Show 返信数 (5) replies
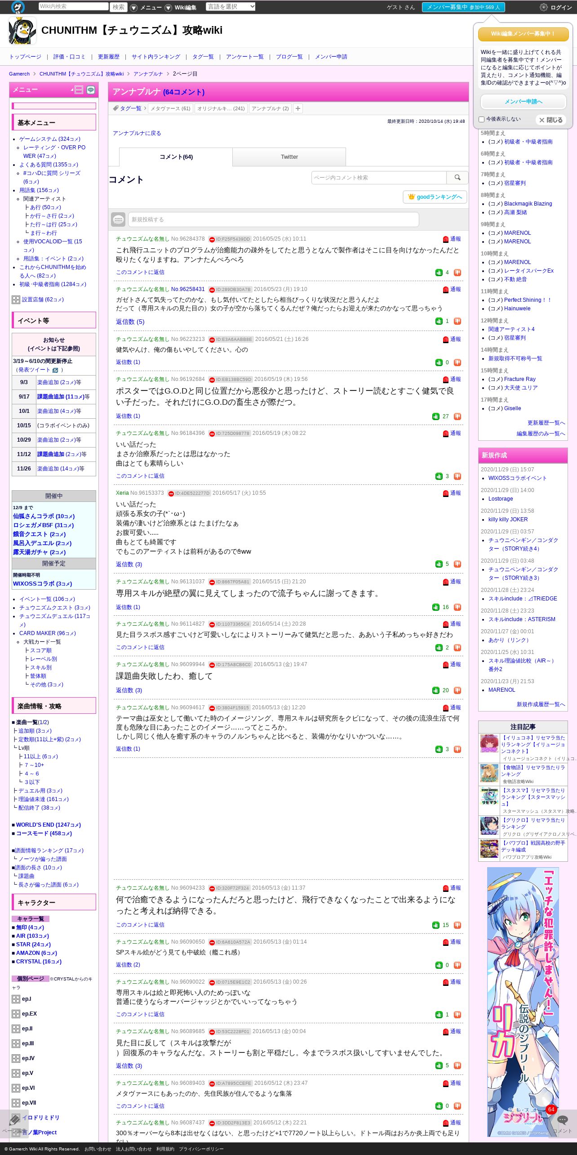Screen dimensions: 577x1155 130,322
